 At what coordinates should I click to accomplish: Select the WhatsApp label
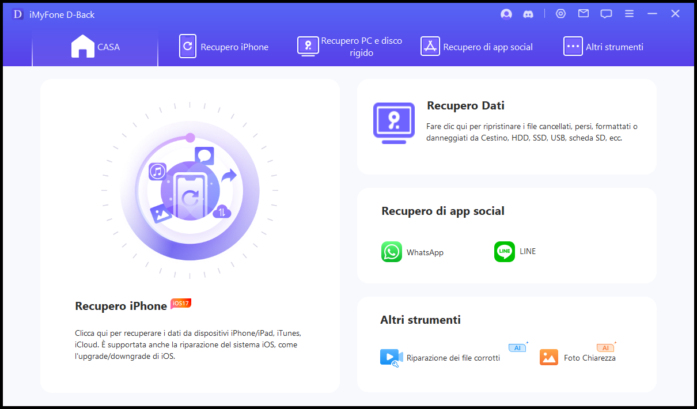425,252
